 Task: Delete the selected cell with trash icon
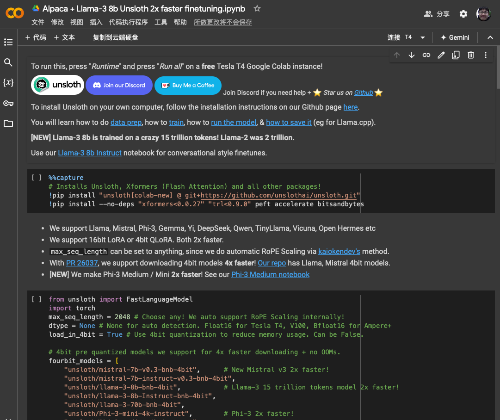pyautogui.click(x=471, y=55)
